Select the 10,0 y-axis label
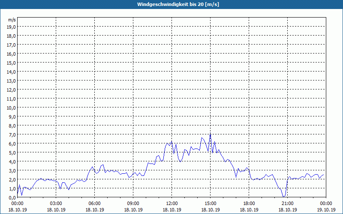 [x=12, y=108]
